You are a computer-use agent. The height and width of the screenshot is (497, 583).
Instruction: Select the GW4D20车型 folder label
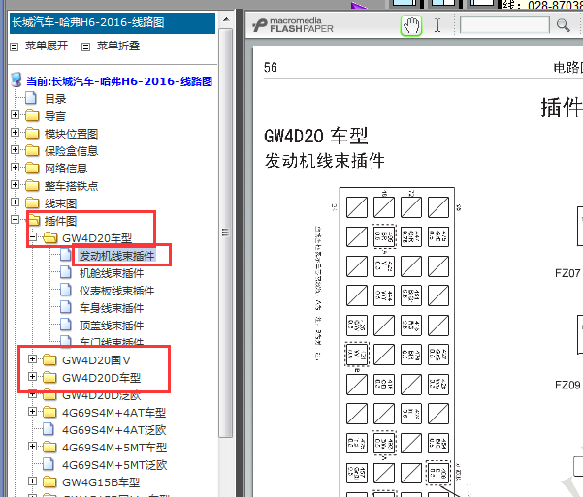97,238
